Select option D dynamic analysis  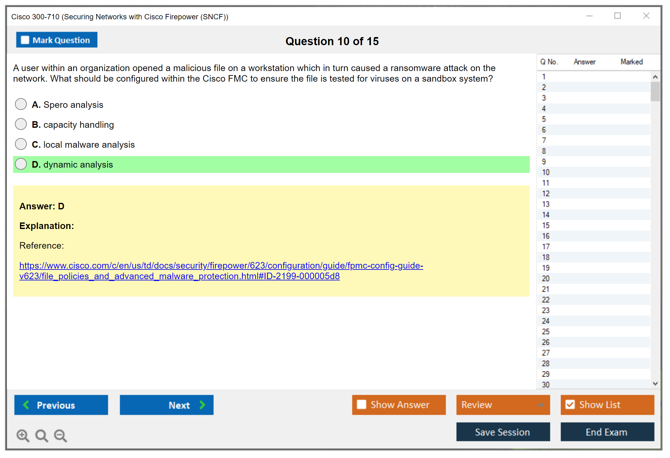(21, 164)
